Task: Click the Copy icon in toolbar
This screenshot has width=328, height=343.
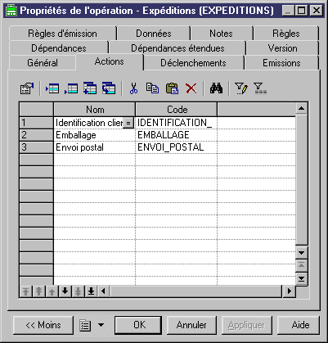Action: click(x=152, y=88)
